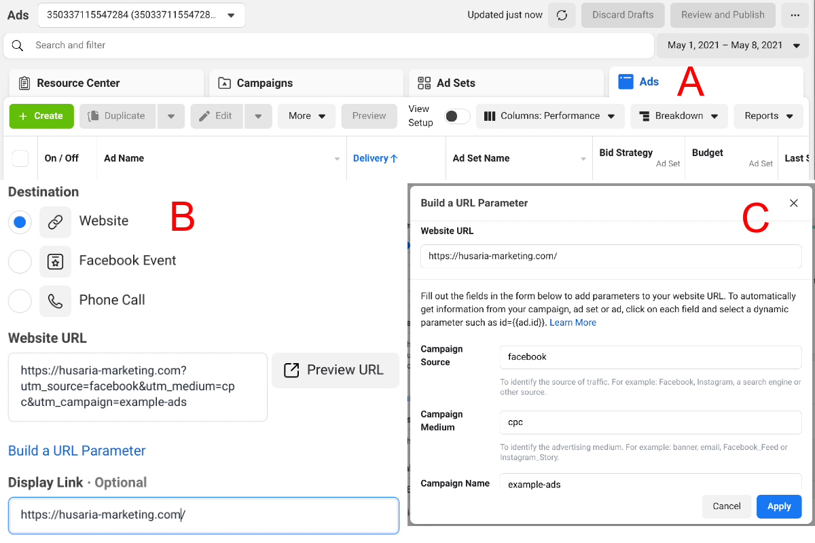Click the Budget column header

[732, 158]
